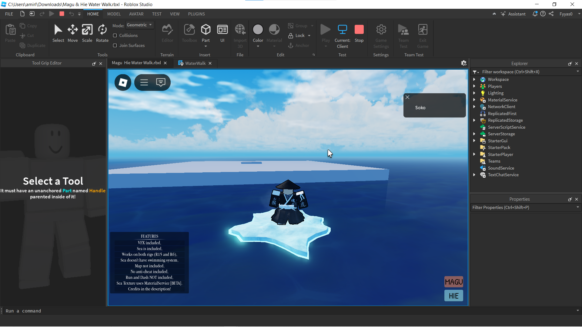Viewport: 582px width, 327px height.
Task: Click the Assistant sparkle icon
Action: point(503,14)
